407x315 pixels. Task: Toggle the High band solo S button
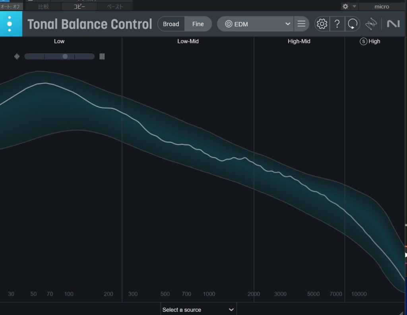[x=363, y=41]
